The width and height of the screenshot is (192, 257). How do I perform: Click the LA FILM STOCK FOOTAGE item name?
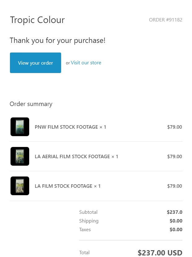pyautogui.click(x=68, y=186)
